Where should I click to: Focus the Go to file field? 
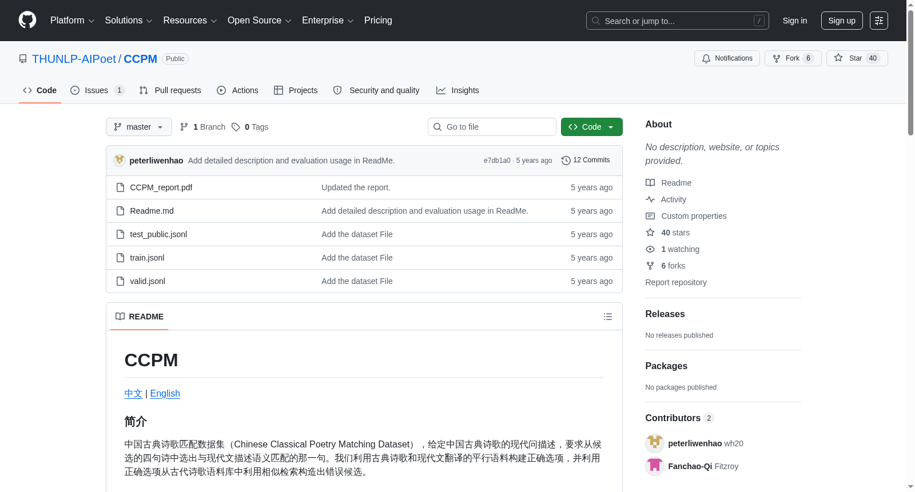point(492,127)
